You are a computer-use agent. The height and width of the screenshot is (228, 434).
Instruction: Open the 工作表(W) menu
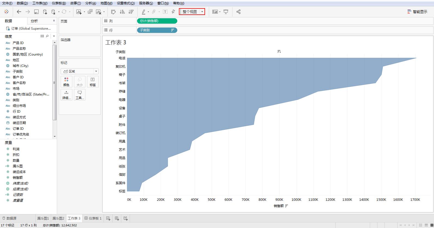point(40,3)
